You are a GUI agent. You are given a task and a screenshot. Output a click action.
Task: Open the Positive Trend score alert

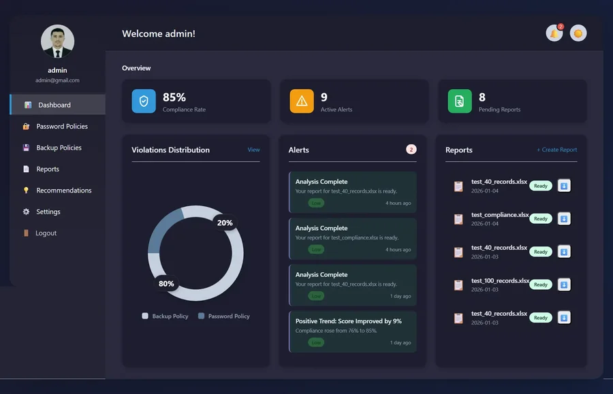click(353, 331)
